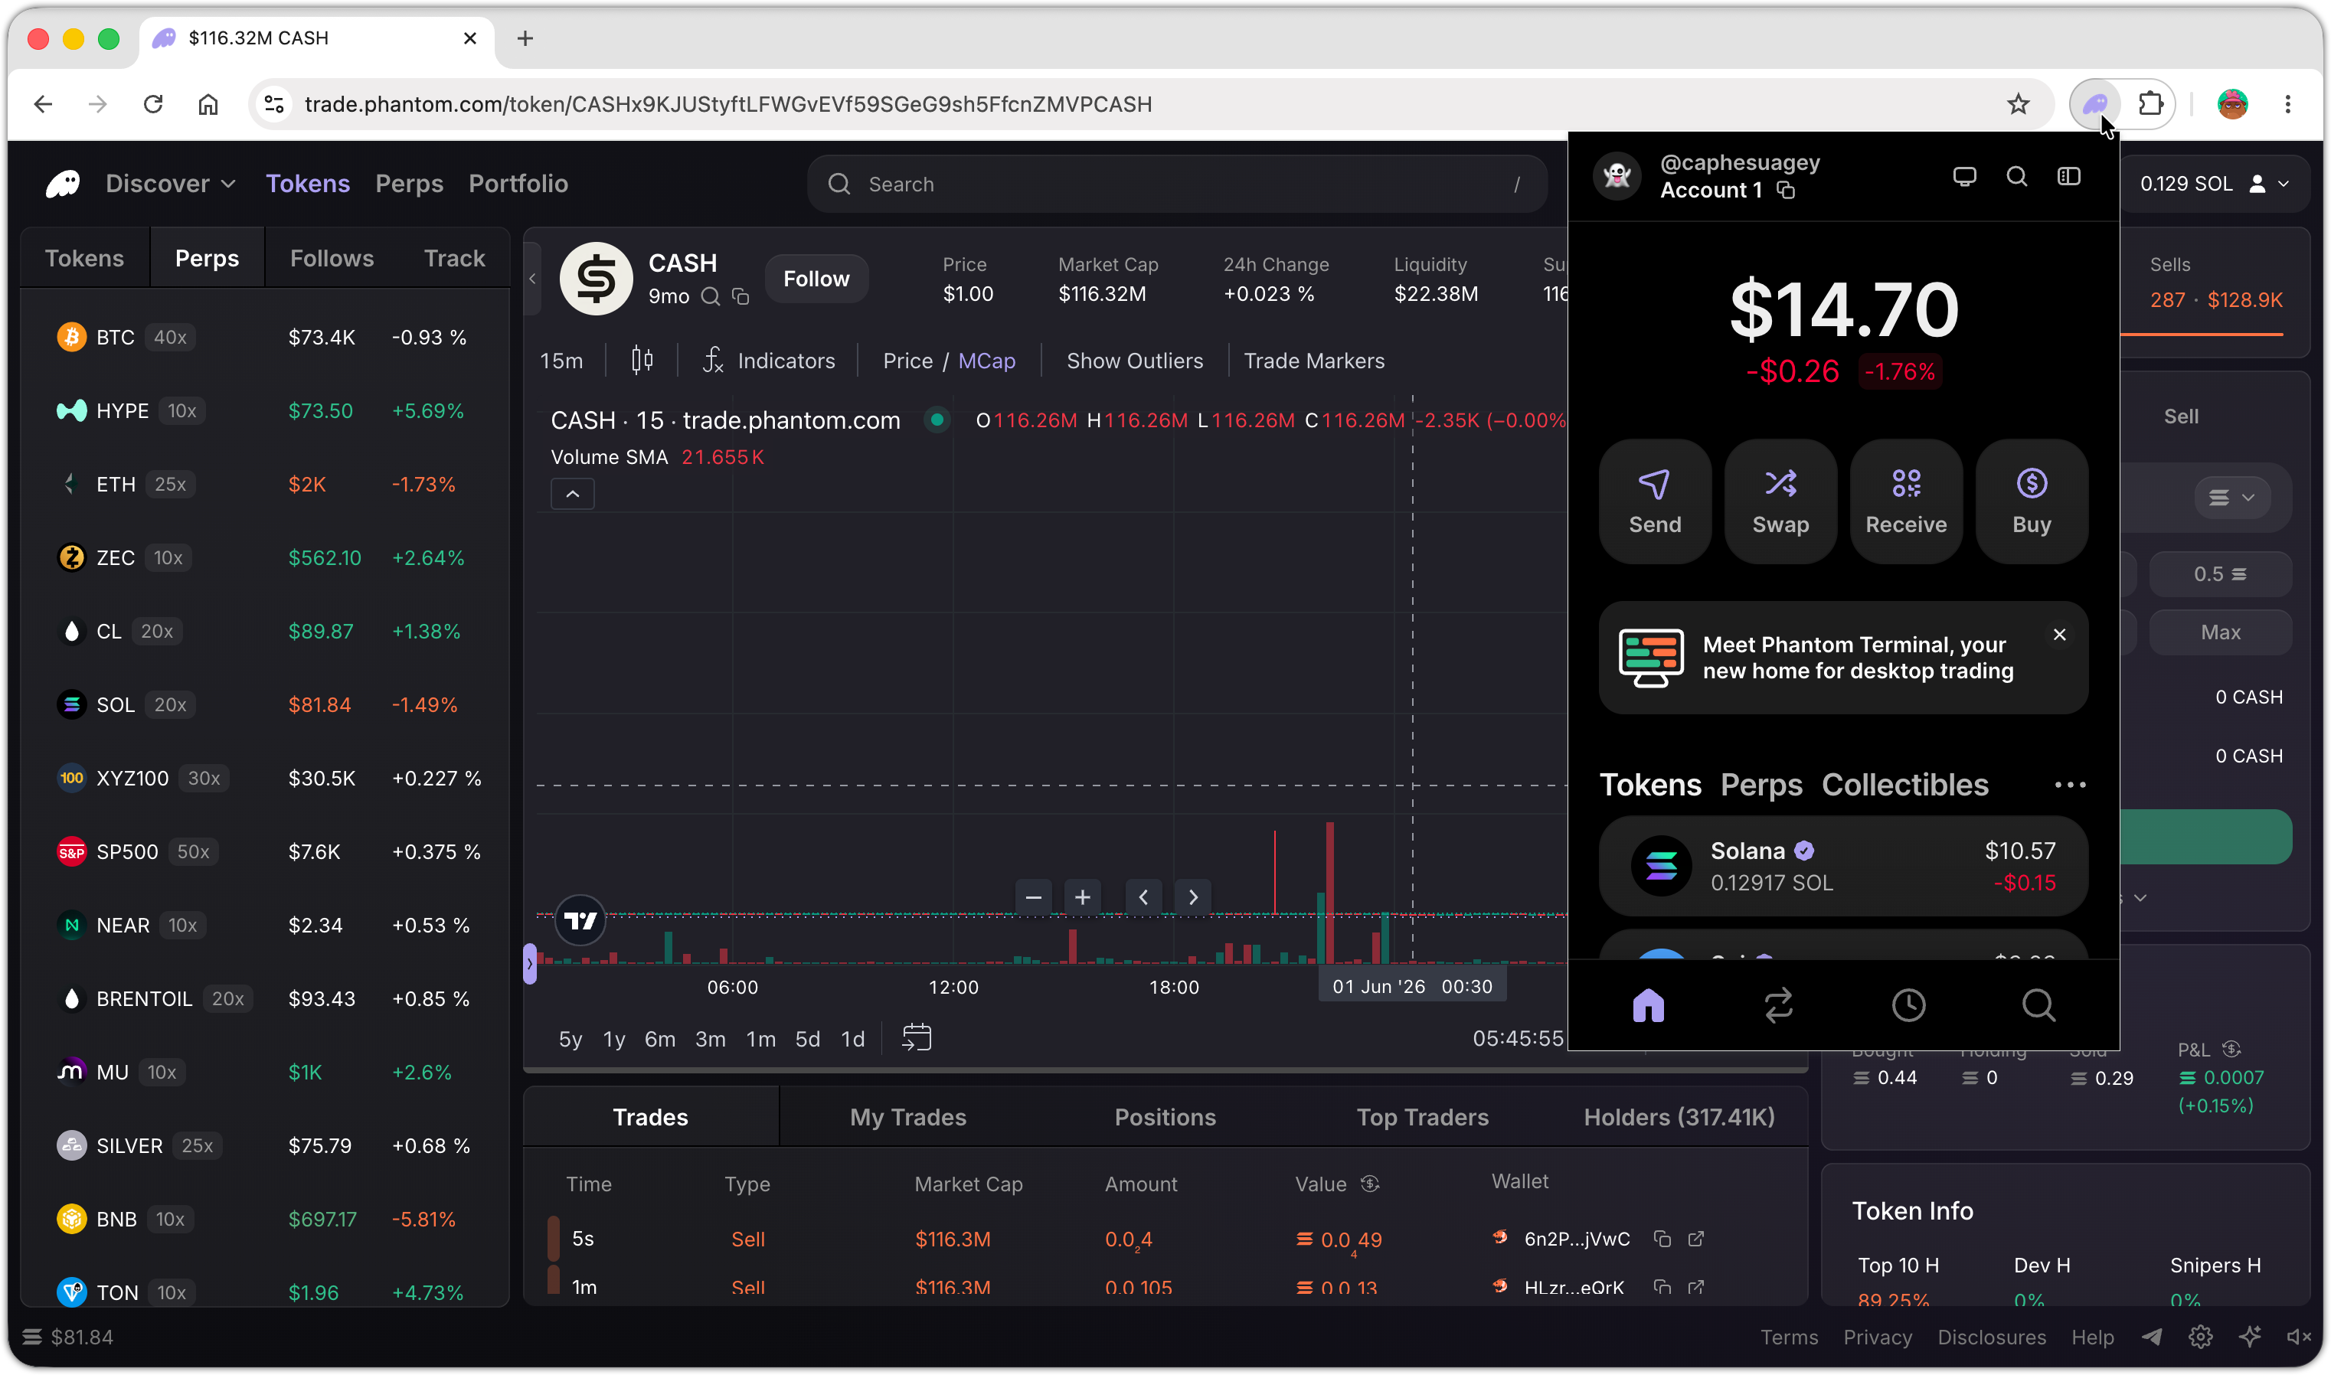
Task: Toggle sound mute icon in footer
Action: tap(2299, 1336)
